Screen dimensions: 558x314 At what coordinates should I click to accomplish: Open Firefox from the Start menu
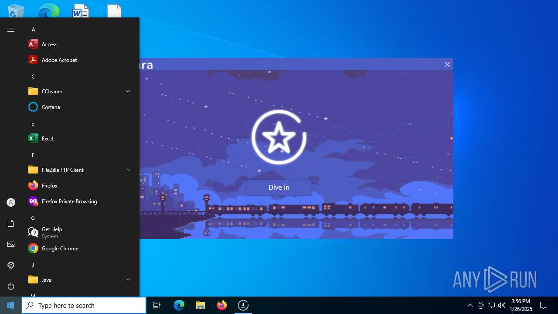(x=80, y=185)
